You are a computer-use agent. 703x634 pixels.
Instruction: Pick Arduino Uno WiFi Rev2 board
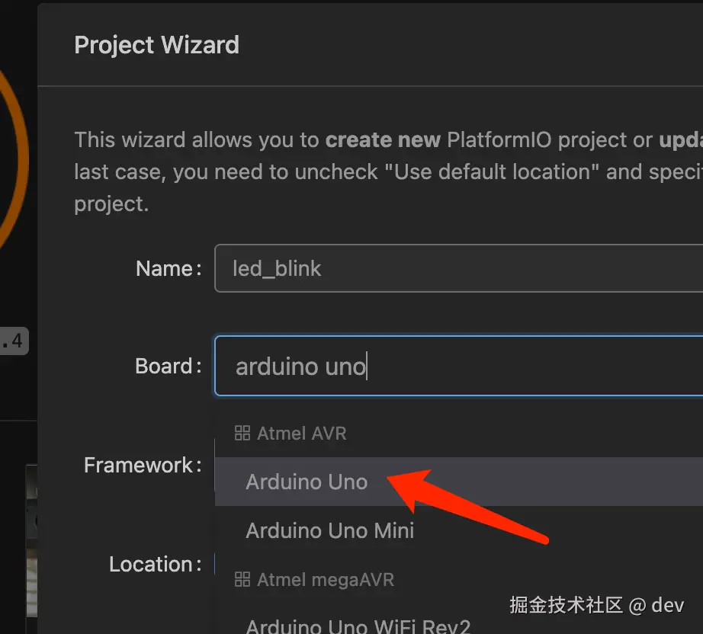point(358,626)
